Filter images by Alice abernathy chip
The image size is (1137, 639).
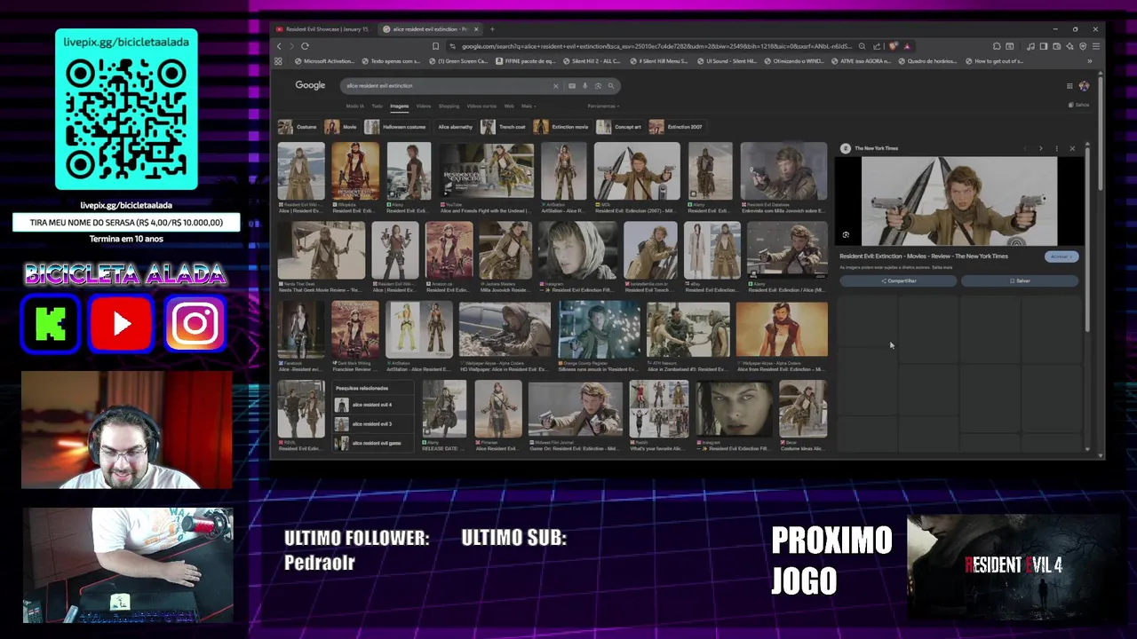click(x=454, y=127)
